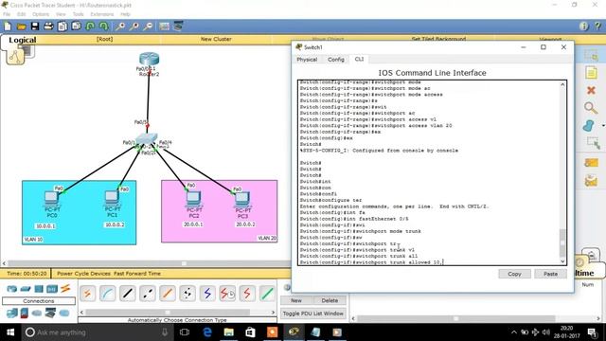
Task: Open the Custom Devices Dialog icon
Action: 178,27
